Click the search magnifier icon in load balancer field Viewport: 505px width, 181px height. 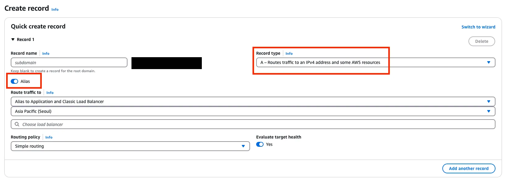[17, 124]
